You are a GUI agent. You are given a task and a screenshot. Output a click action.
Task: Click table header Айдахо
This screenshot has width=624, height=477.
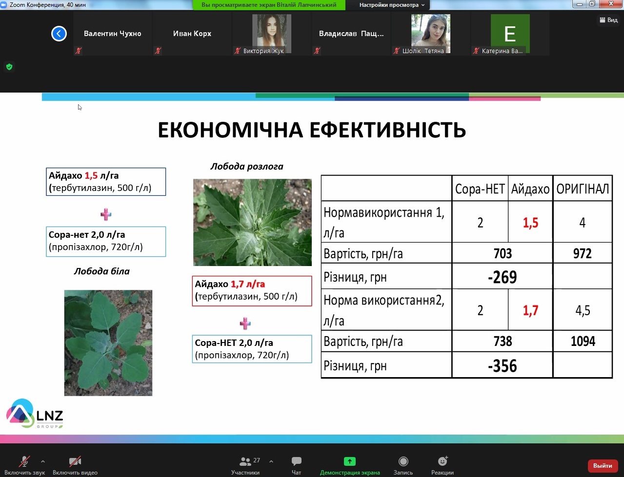click(x=530, y=189)
